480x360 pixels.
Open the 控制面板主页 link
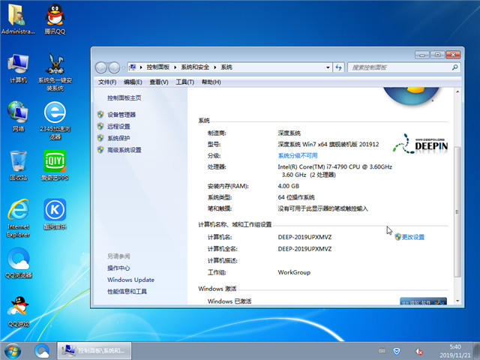124,98
